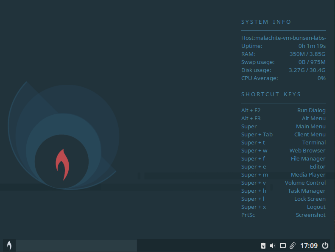Click the Disk usage value 3.27G / 30.4G
This screenshot has height=252, width=335.
tap(307, 70)
